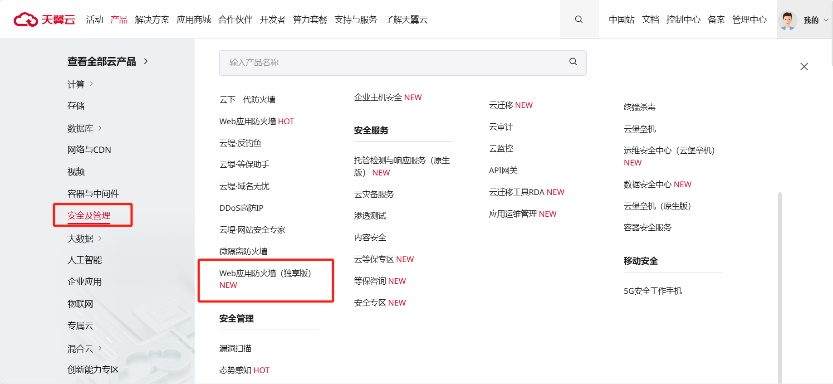The width and height of the screenshot is (833, 384).
Task: Open 内容安全 product
Action: pos(370,237)
